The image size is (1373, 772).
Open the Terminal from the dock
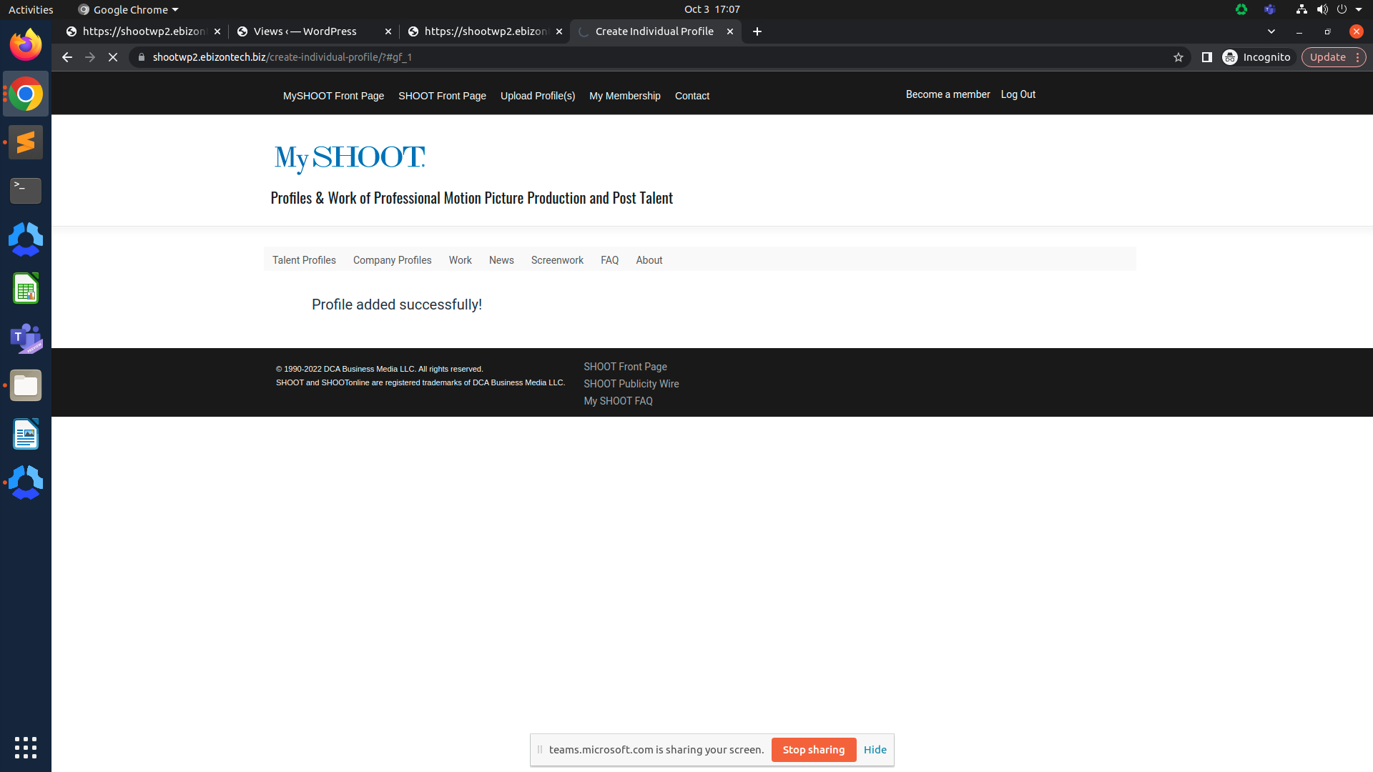click(26, 190)
